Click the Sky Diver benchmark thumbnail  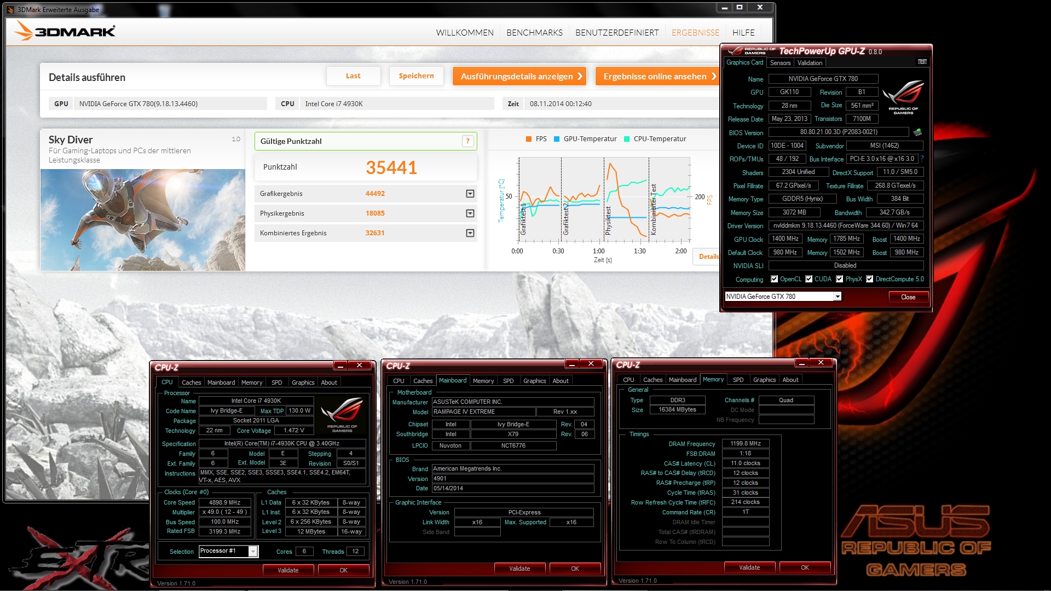coord(142,220)
